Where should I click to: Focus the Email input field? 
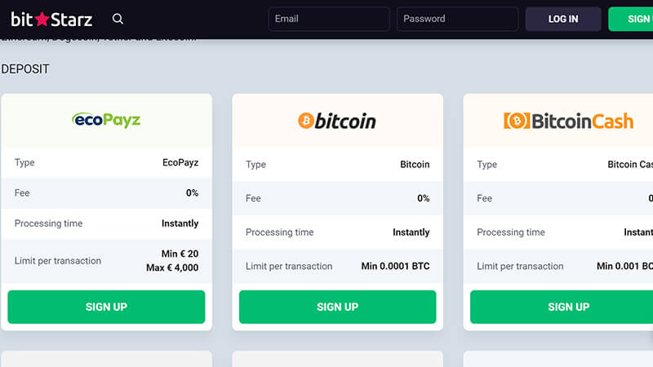(x=328, y=19)
